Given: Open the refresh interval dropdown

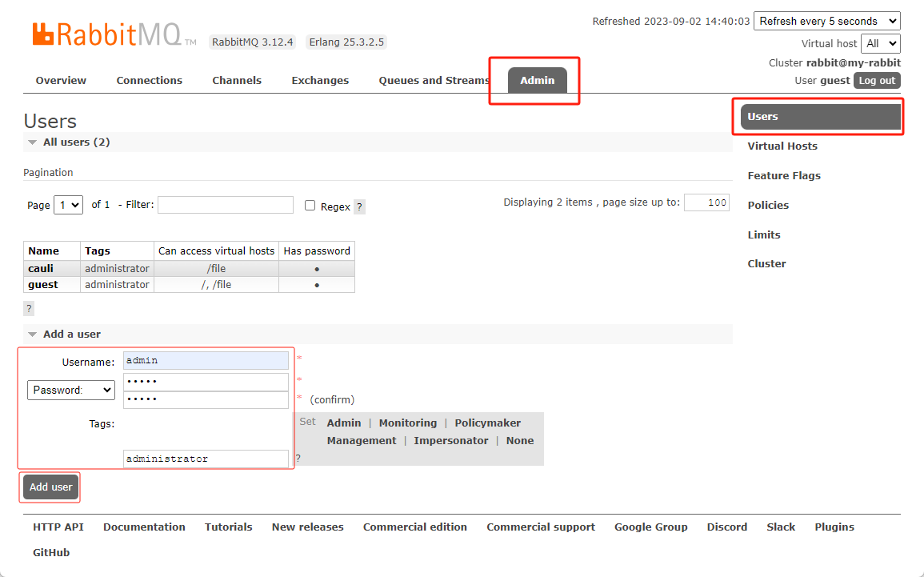Looking at the screenshot, I should 826,22.
